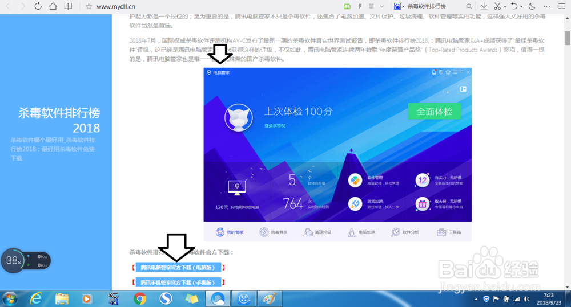571x307 pixels.
Task: Select 病毒查杀 tab in the 电脑管家 image
Action: (274, 232)
